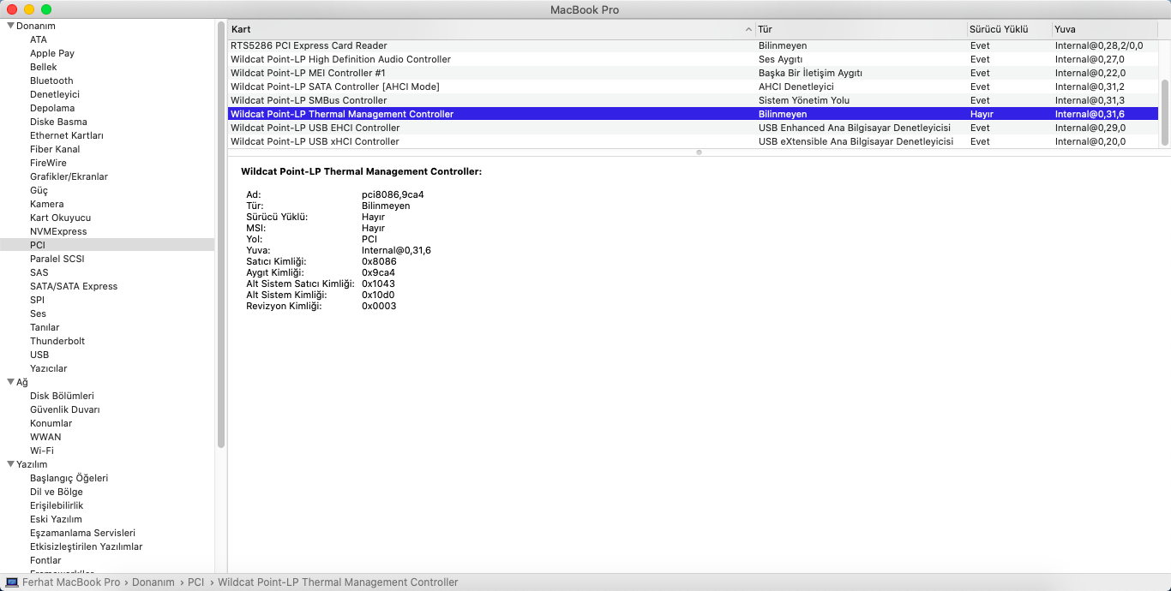The width and height of the screenshot is (1171, 591).
Task: Sort by Sürücü Yüklü column header
Action: pyautogui.click(x=998, y=29)
